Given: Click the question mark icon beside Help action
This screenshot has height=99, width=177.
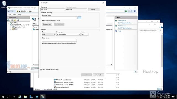Looking at the screenshot, I should (x=116, y=31).
